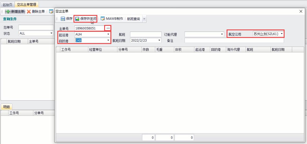Image resolution: width=307 pixels, height=144 pixels.
Task: Expand the 起运港 AUH dropdown
Action: point(108,34)
